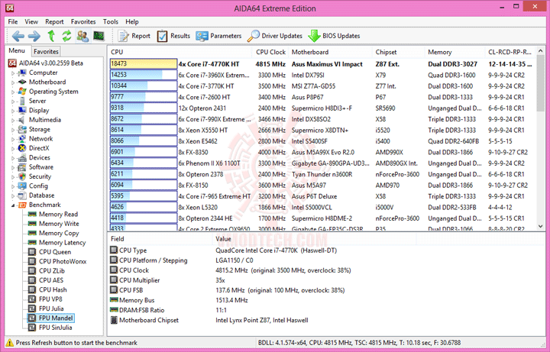Select FPU Mandel benchmark
Image resolution: width=550 pixels, height=352 pixels.
(x=51, y=318)
